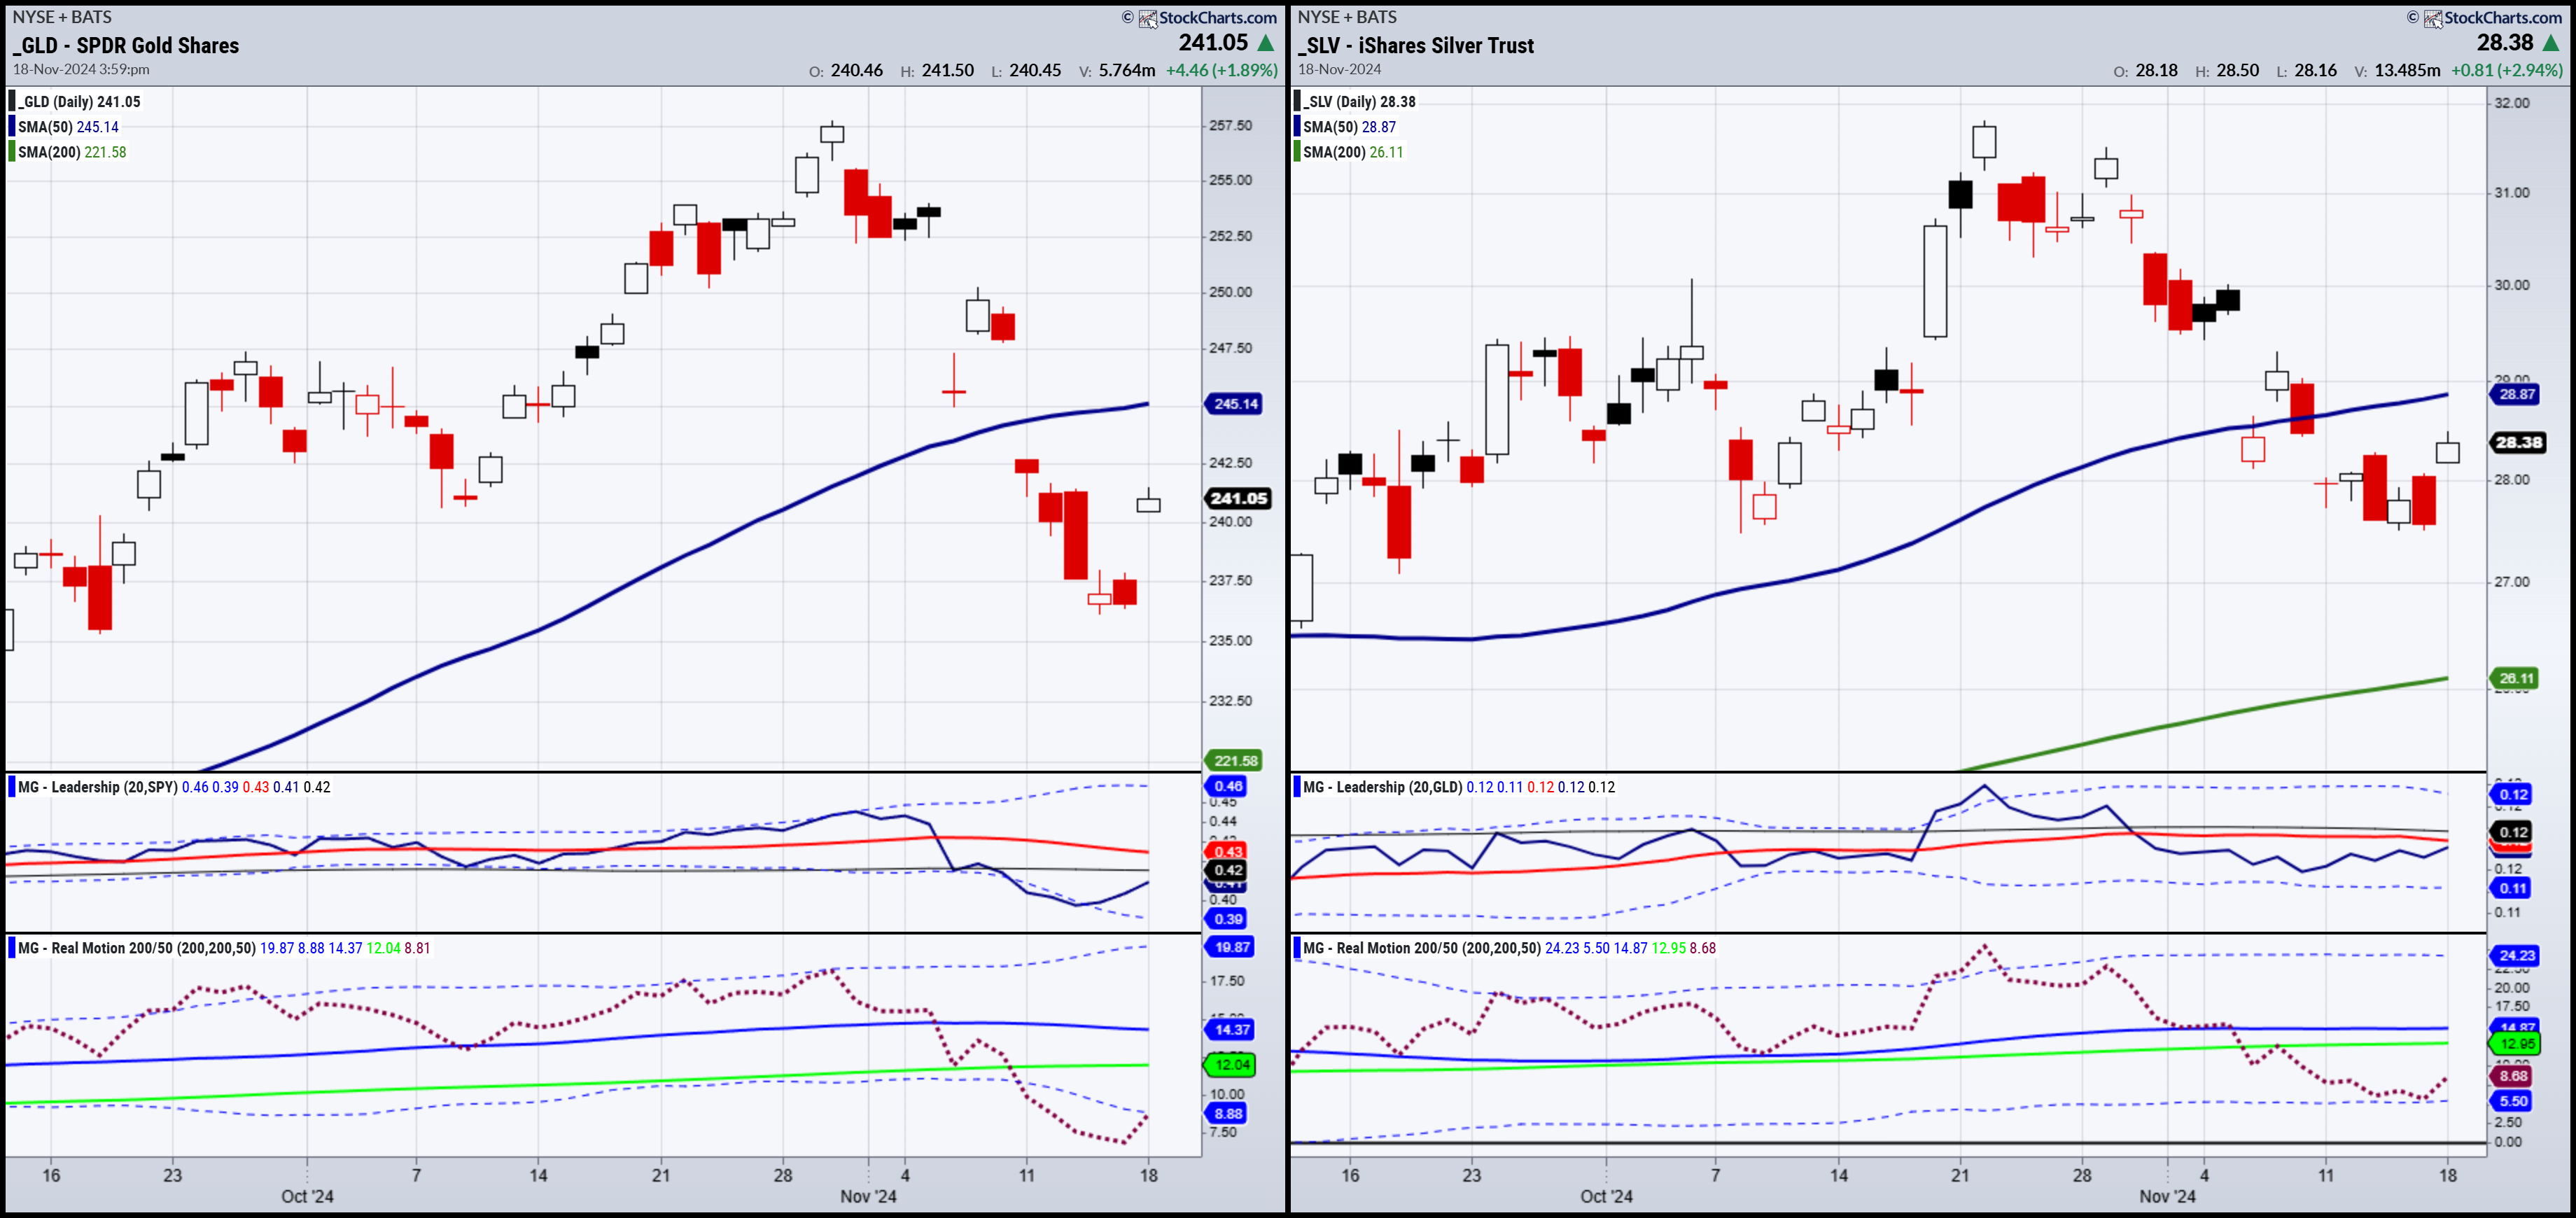This screenshot has width=2576, height=1218.
Task: Click the green 26.11 price tag on SLV axis
Action: [2515, 678]
